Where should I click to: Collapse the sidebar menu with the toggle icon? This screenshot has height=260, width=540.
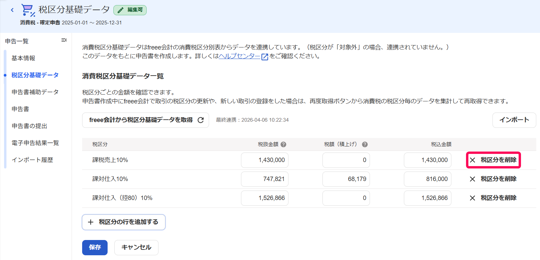(64, 40)
